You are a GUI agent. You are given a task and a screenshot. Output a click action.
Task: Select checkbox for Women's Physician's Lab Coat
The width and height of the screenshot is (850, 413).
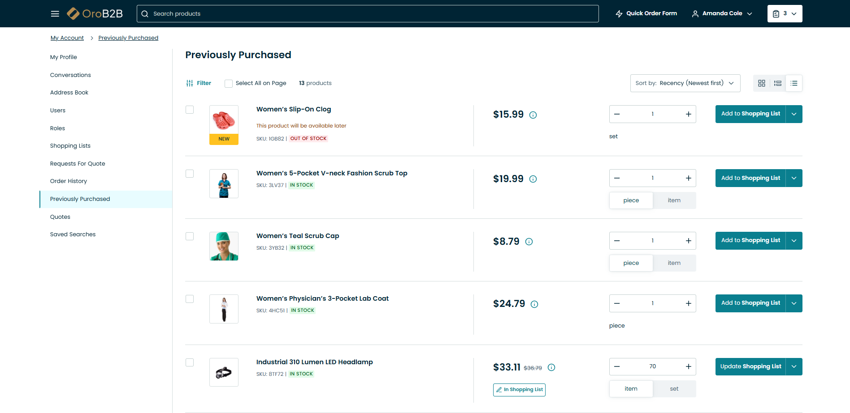[x=190, y=299]
